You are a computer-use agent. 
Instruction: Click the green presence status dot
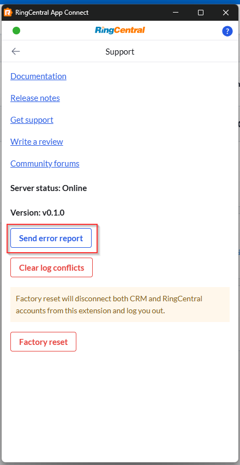[16, 31]
